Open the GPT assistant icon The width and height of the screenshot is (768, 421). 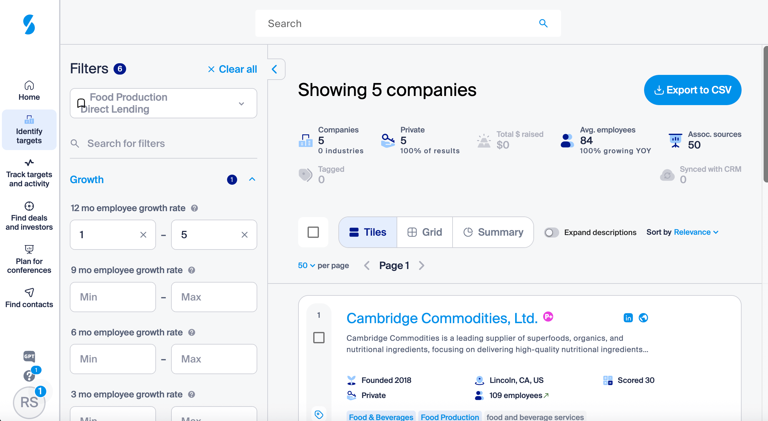29,356
